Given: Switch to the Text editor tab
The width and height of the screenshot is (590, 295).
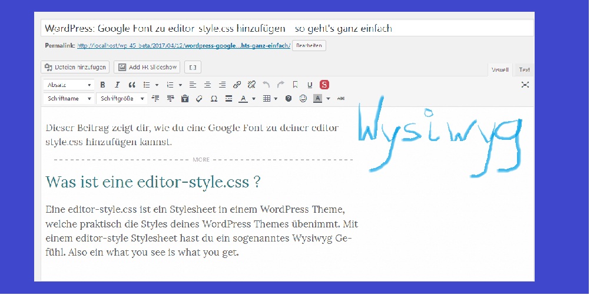Looking at the screenshot, I should click(x=524, y=69).
